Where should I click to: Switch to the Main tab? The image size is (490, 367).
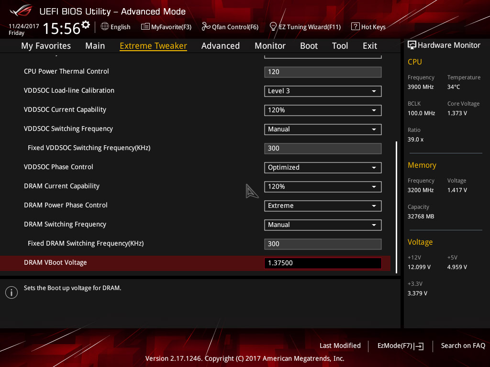click(95, 46)
